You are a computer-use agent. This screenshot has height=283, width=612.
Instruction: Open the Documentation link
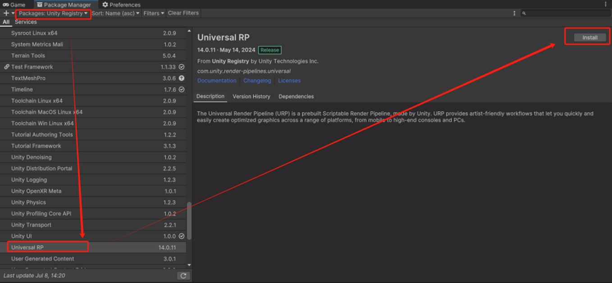click(x=217, y=81)
